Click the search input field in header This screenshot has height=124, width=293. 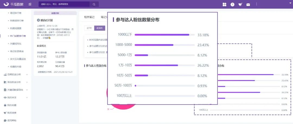tap(64, 4)
